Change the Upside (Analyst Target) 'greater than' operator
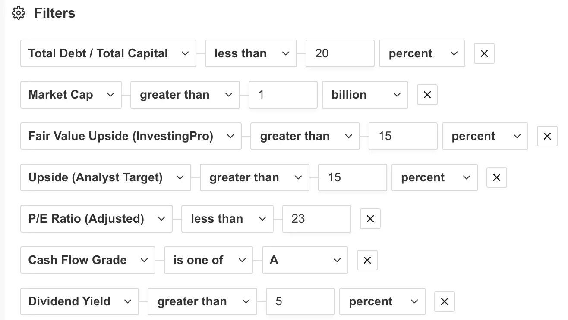The height and width of the screenshot is (320, 568). click(x=255, y=177)
